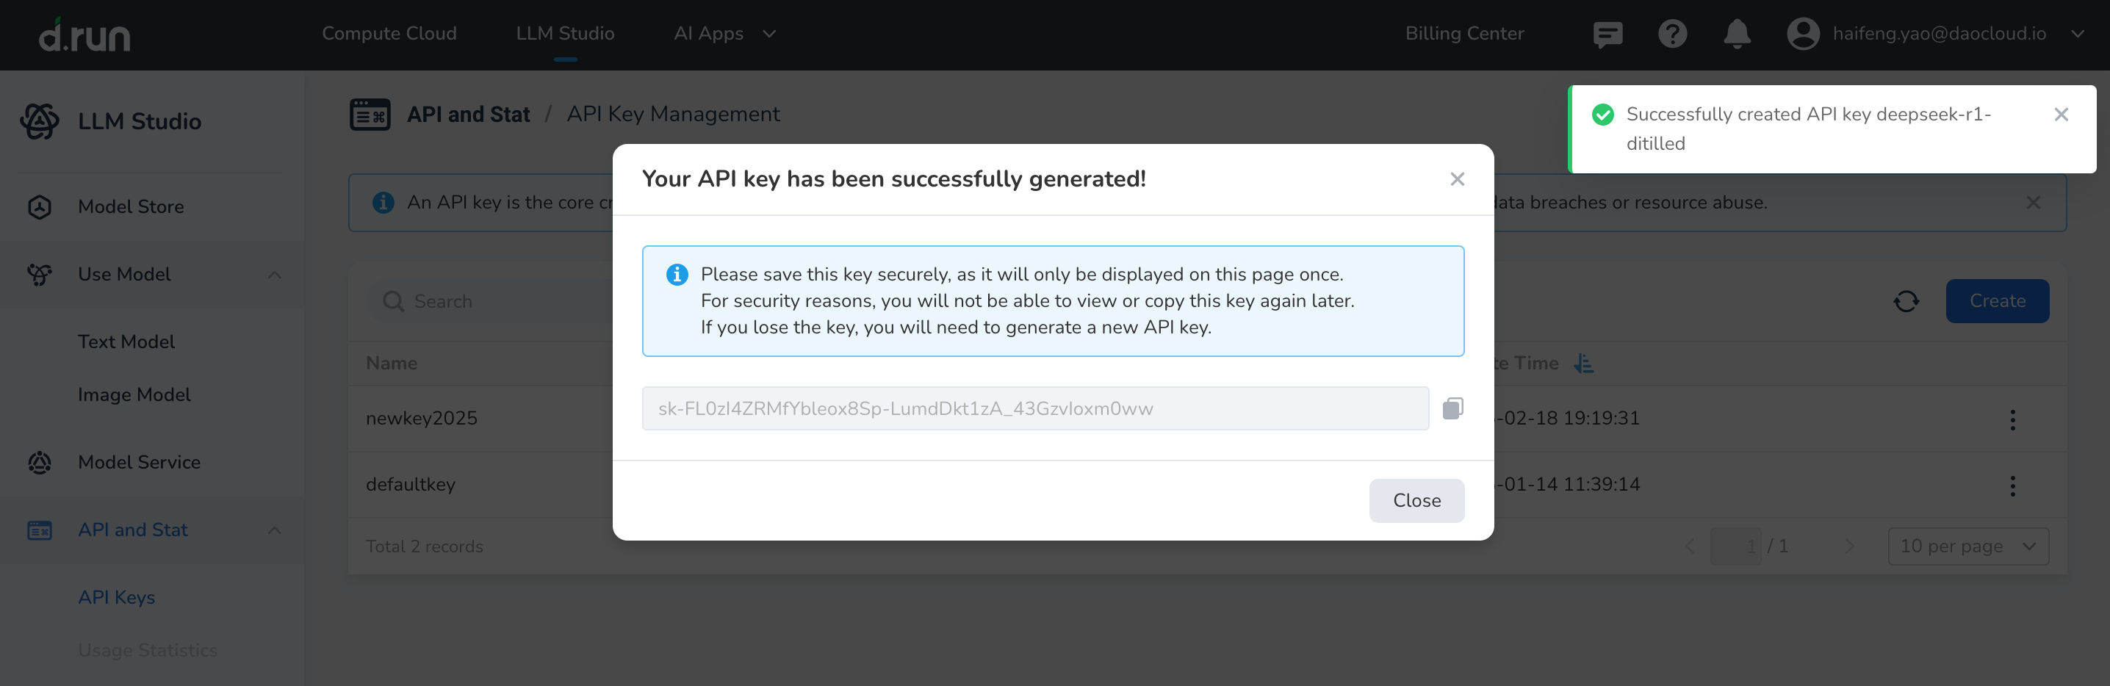Screen dimensions: 2110x686
Task: Click the help question mark icon
Action: click(x=1673, y=35)
